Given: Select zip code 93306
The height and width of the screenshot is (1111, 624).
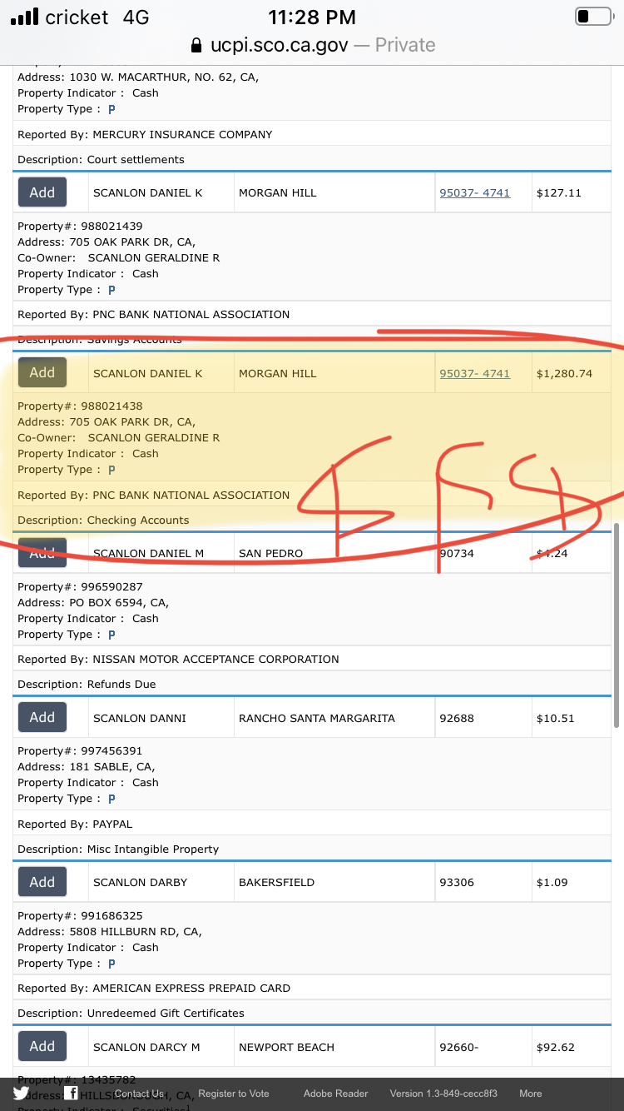Looking at the screenshot, I should click(457, 882).
